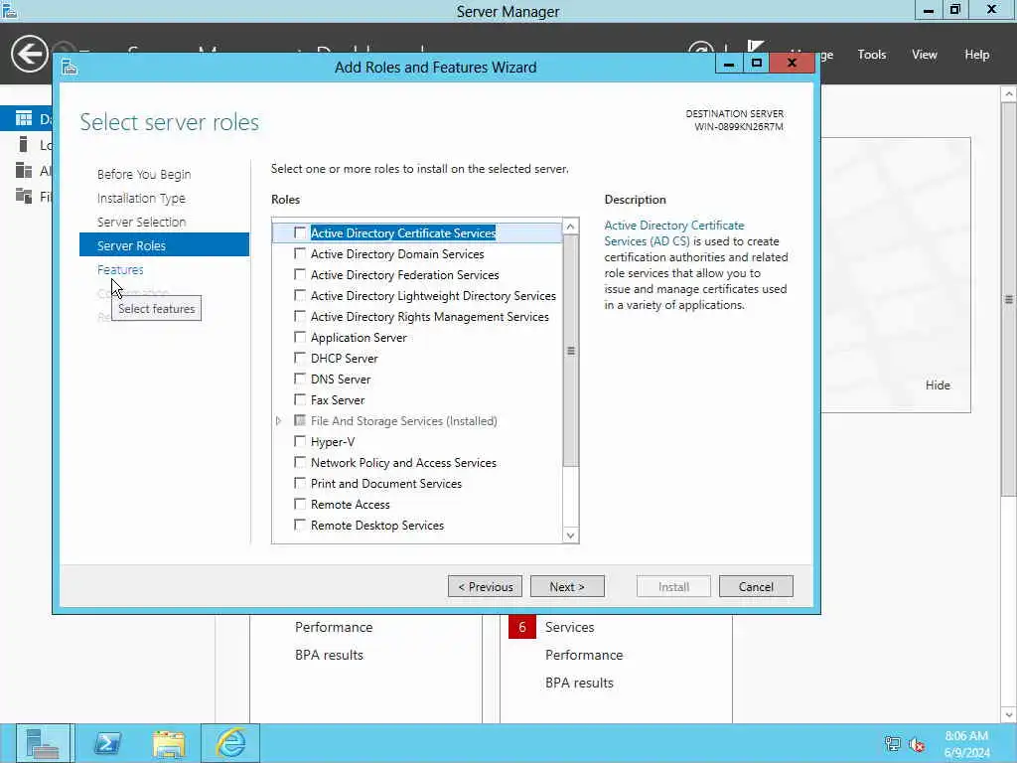1017x763 pixels.
Task: Select the All Servers sidebar icon
Action: pyautogui.click(x=24, y=170)
